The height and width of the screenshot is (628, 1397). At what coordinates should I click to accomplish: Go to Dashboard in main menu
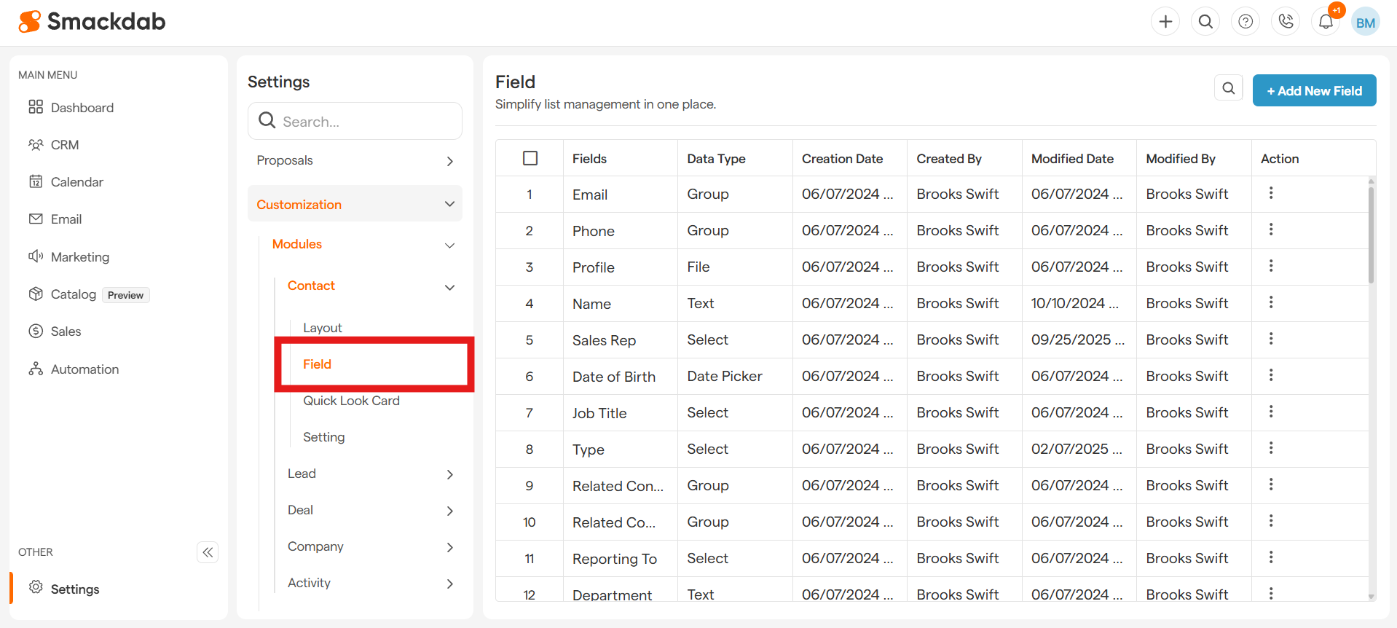[82, 108]
